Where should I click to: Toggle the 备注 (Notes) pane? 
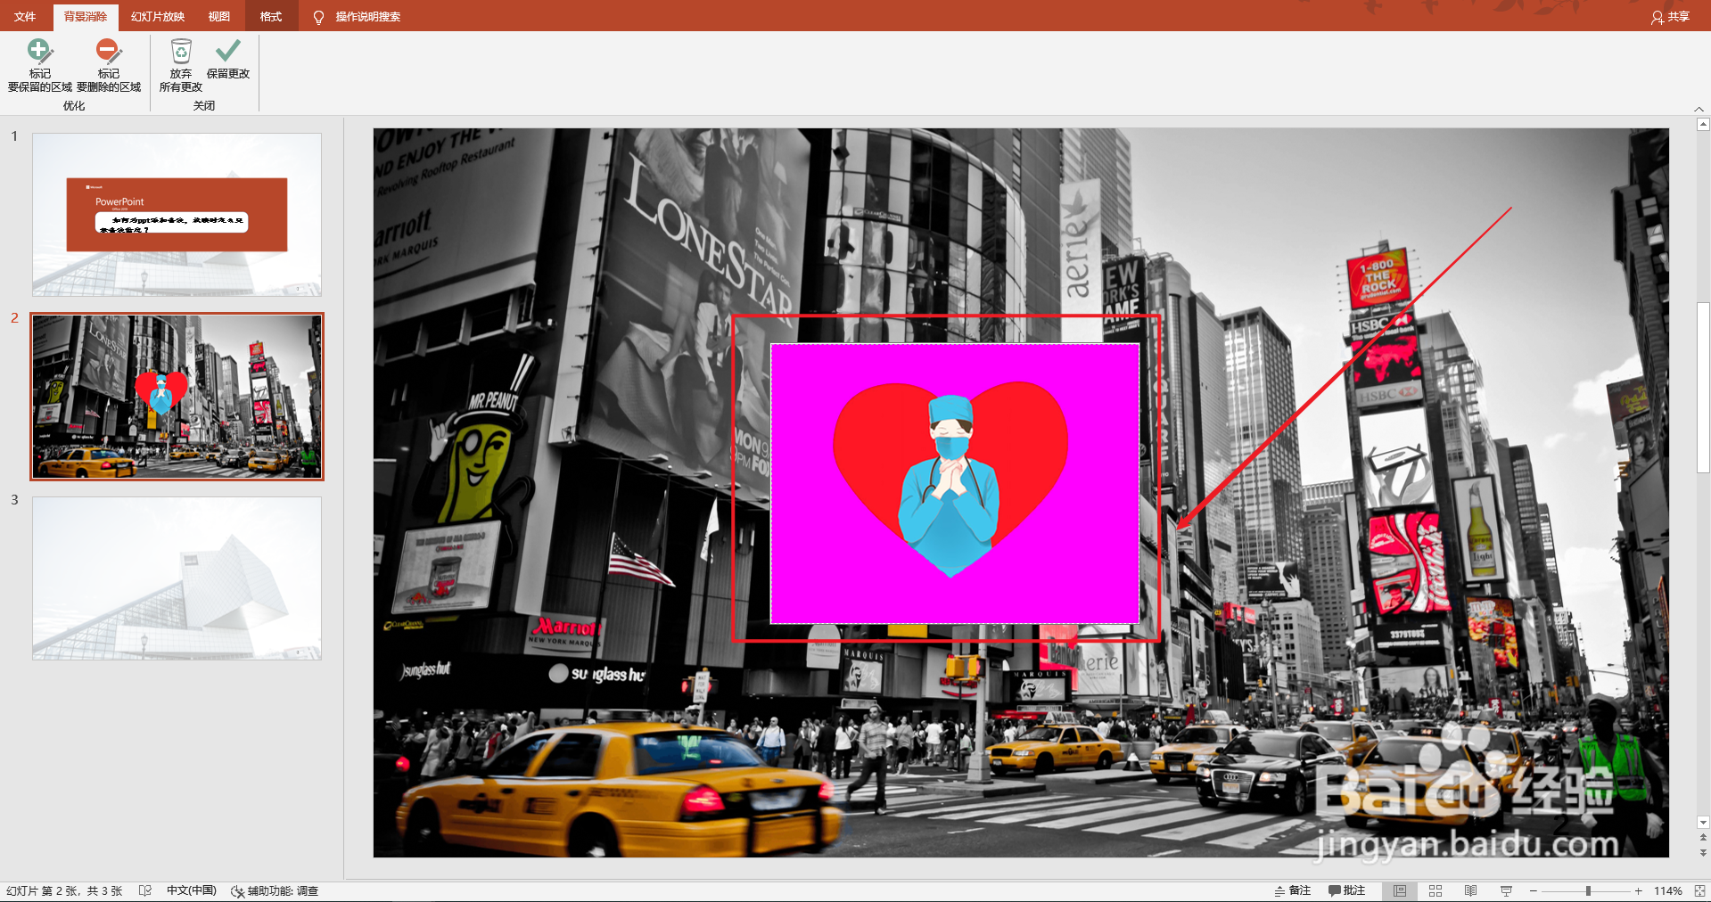tap(1293, 890)
